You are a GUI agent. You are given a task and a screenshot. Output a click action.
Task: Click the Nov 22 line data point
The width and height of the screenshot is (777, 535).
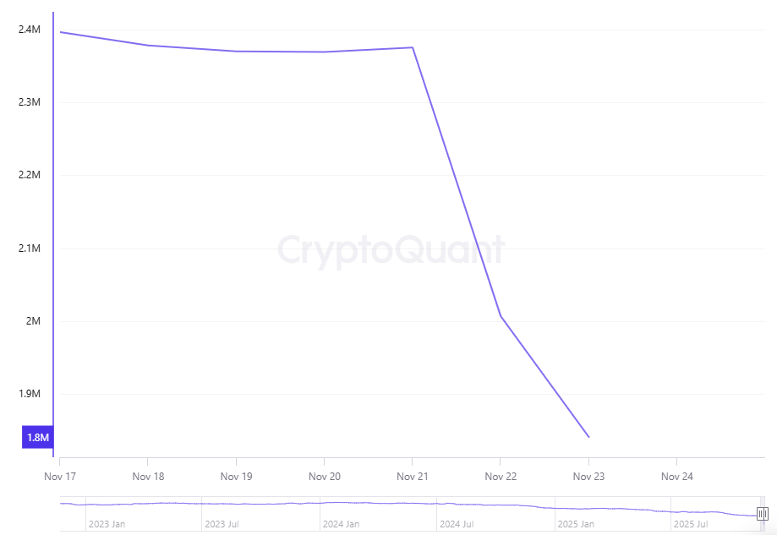[x=501, y=316]
